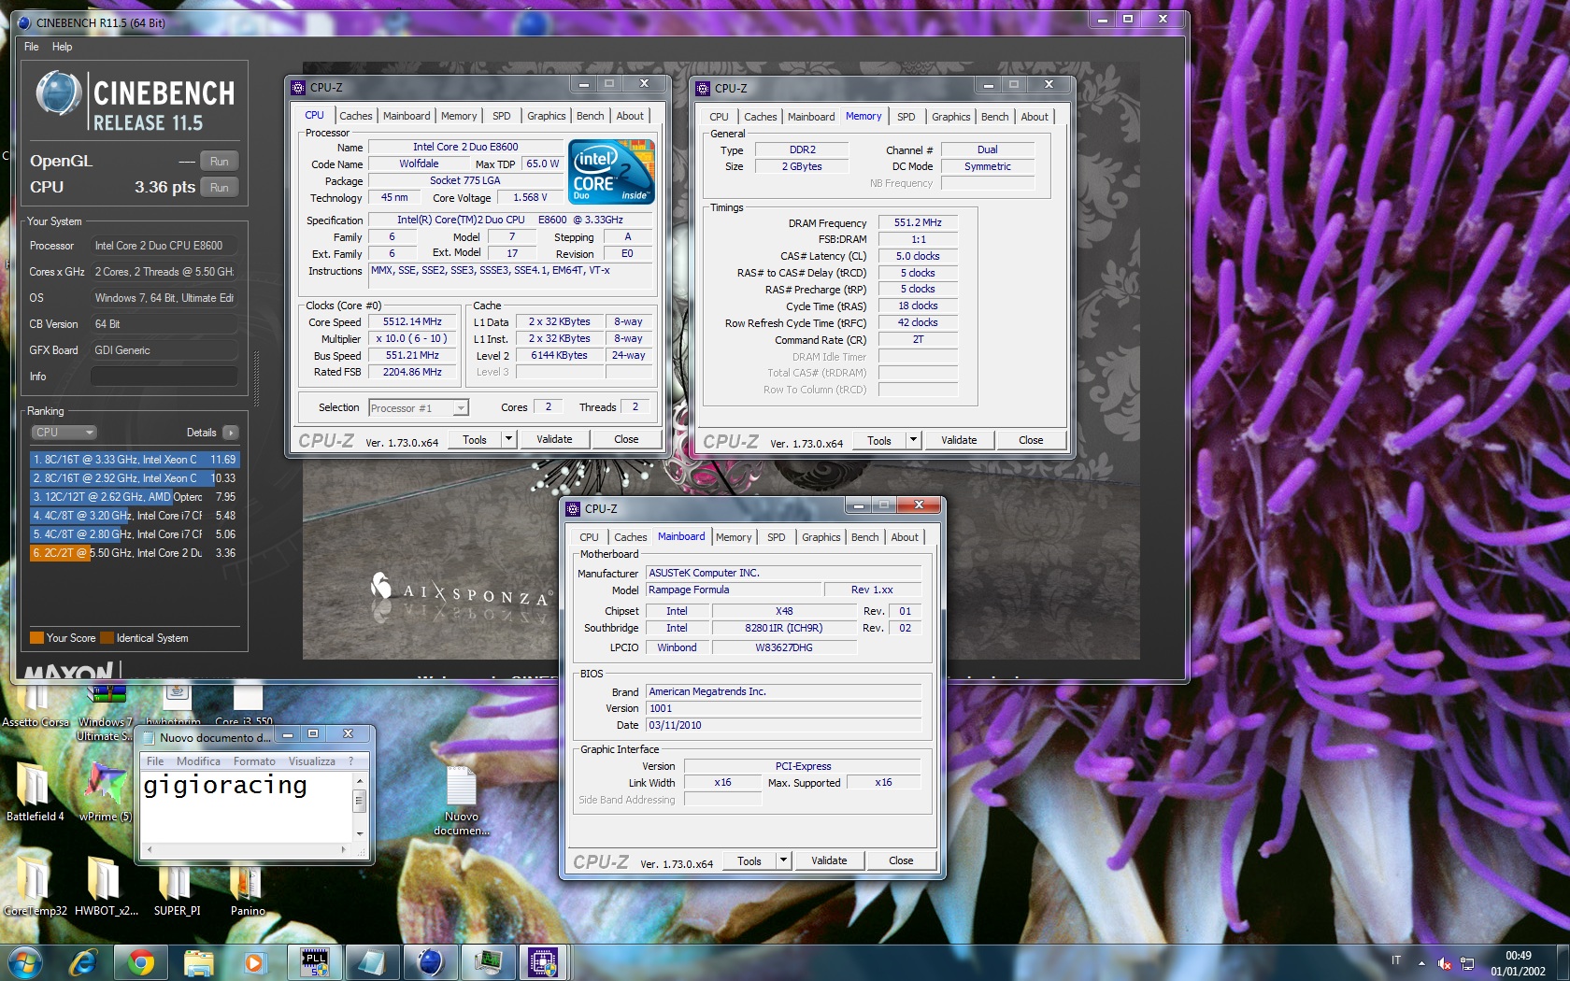Screen dimensions: 1570x981
Task: Click IT language indicator in taskbar
Action: click(1396, 960)
